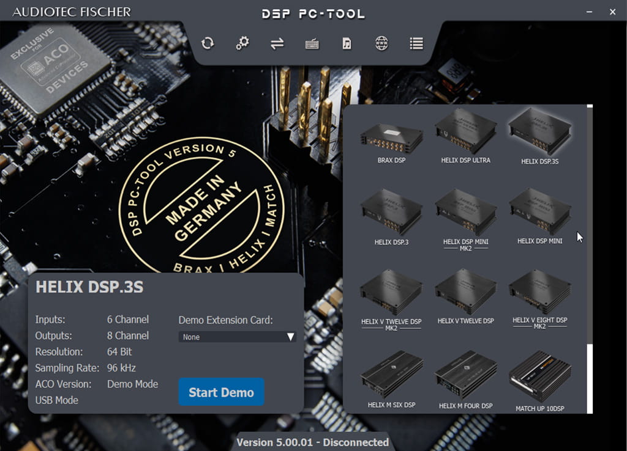
Task: Click the '8 Channel' outputs value
Action: click(128, 335)
